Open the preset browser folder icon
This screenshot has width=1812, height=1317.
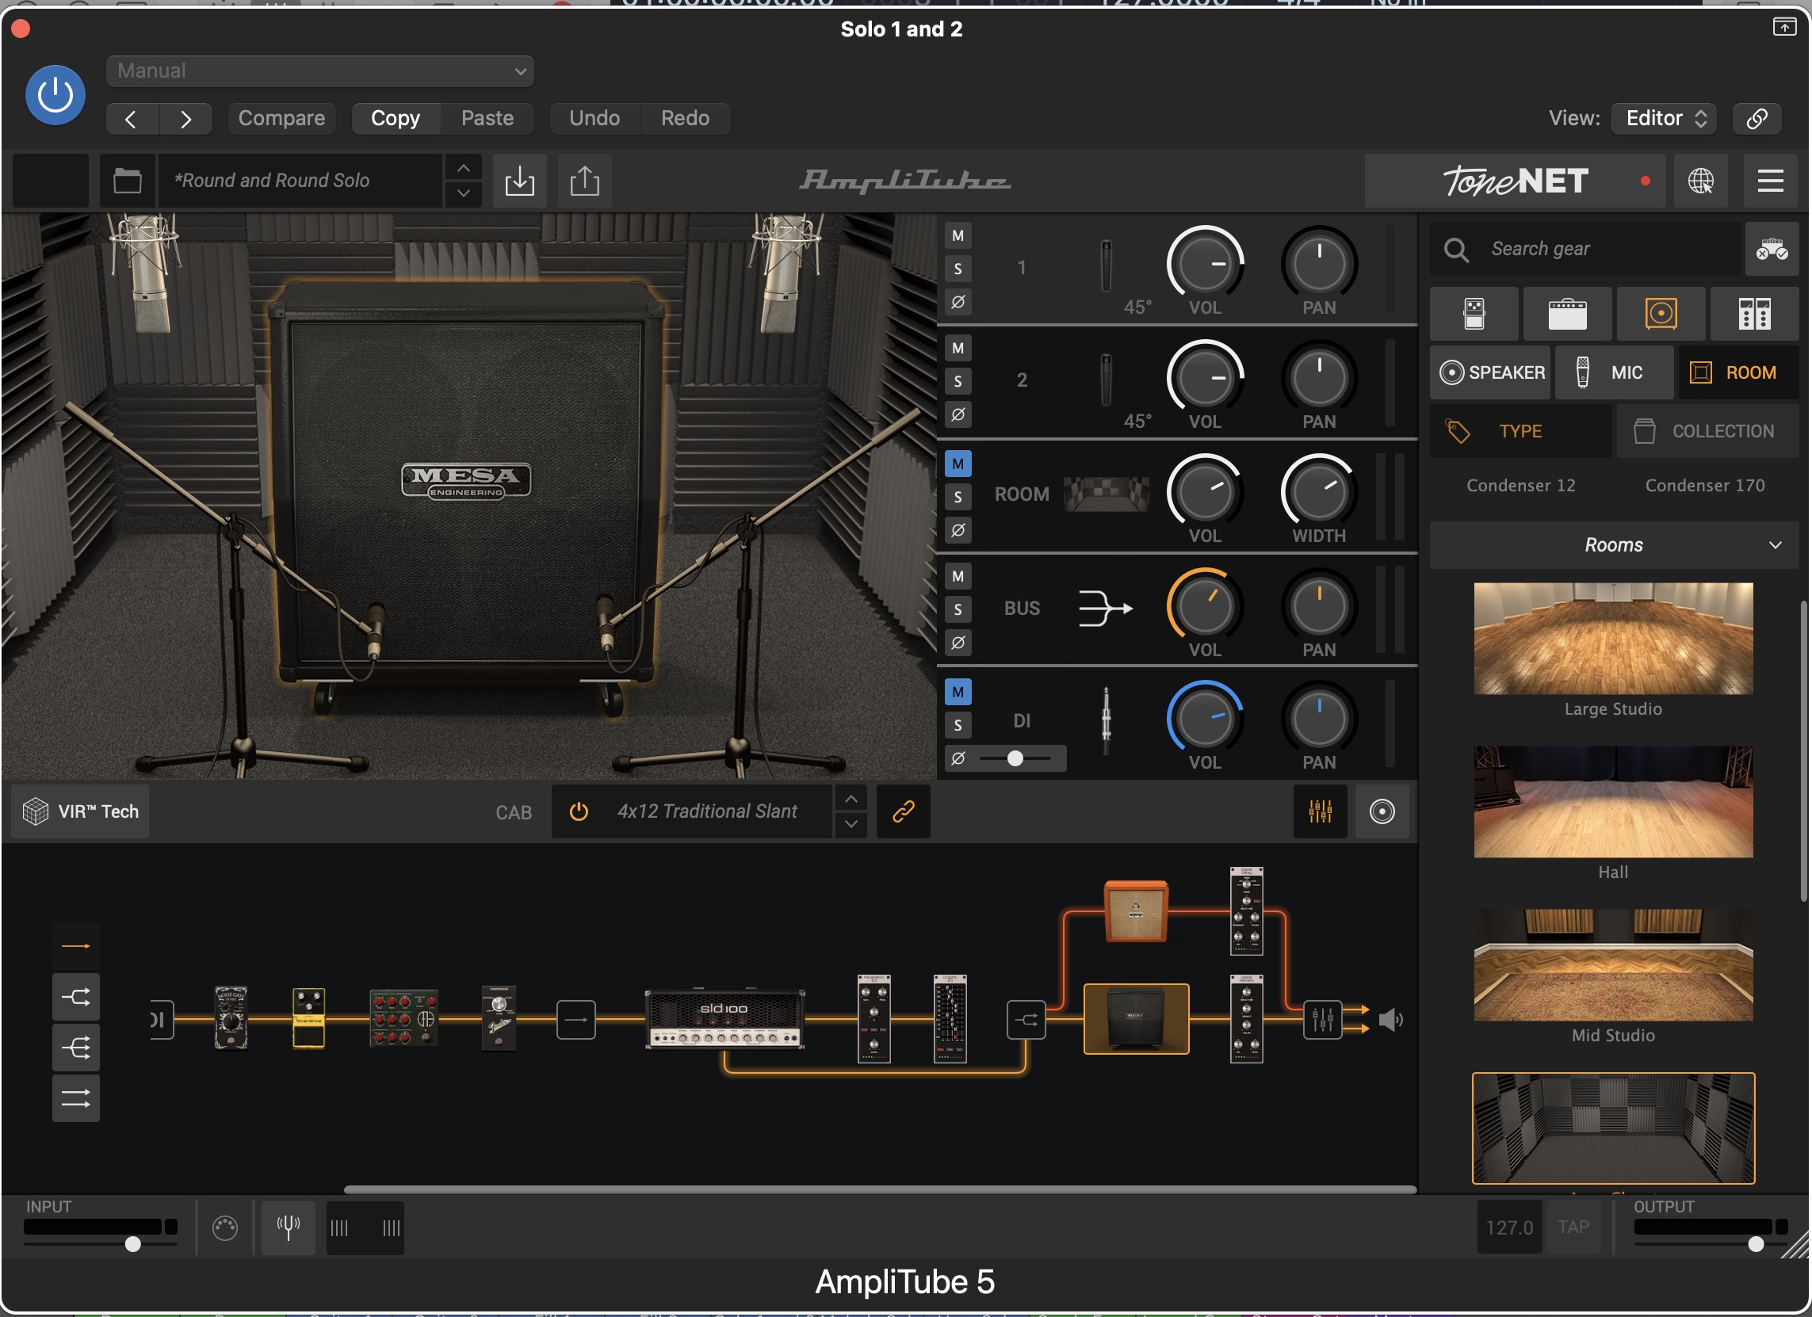[x=127, y=181]
